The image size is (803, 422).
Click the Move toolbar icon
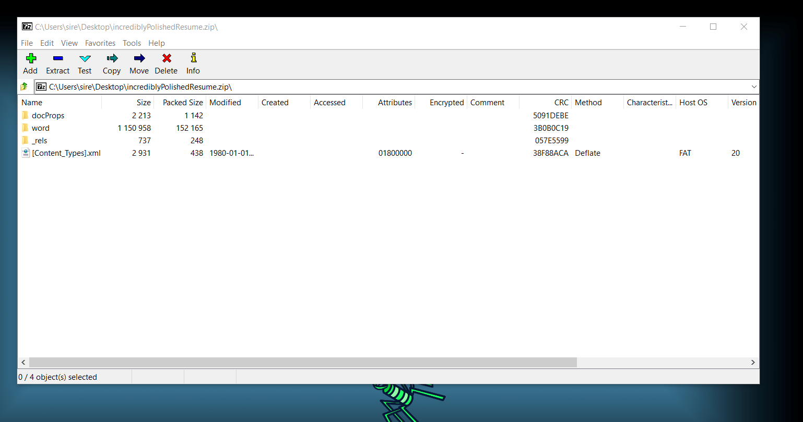click(139, 58)
